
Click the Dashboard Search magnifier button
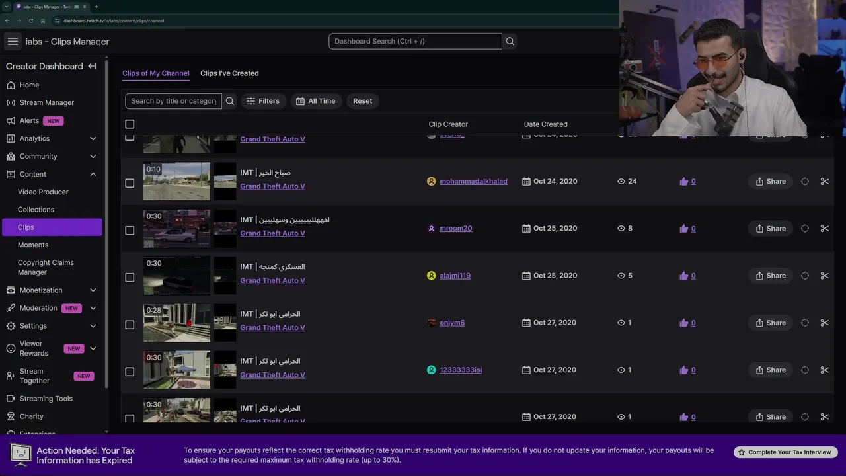(510, 41)
